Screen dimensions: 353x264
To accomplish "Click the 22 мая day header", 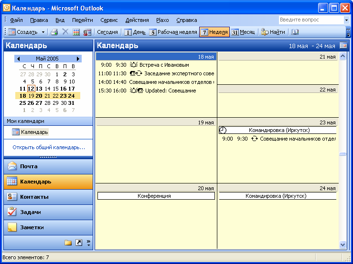I will pyautogui.click(x=278, y=90).
